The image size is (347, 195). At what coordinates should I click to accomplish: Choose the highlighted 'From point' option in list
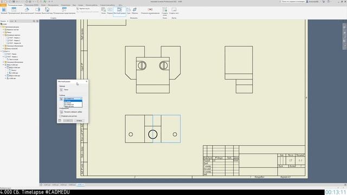pyautogui.click(x=73, y=101)
